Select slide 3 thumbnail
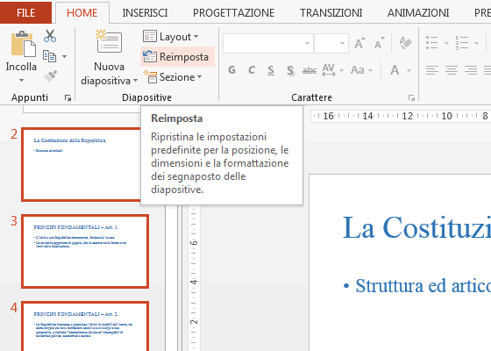Screen dimensions: 491x351 coord(85,251)
